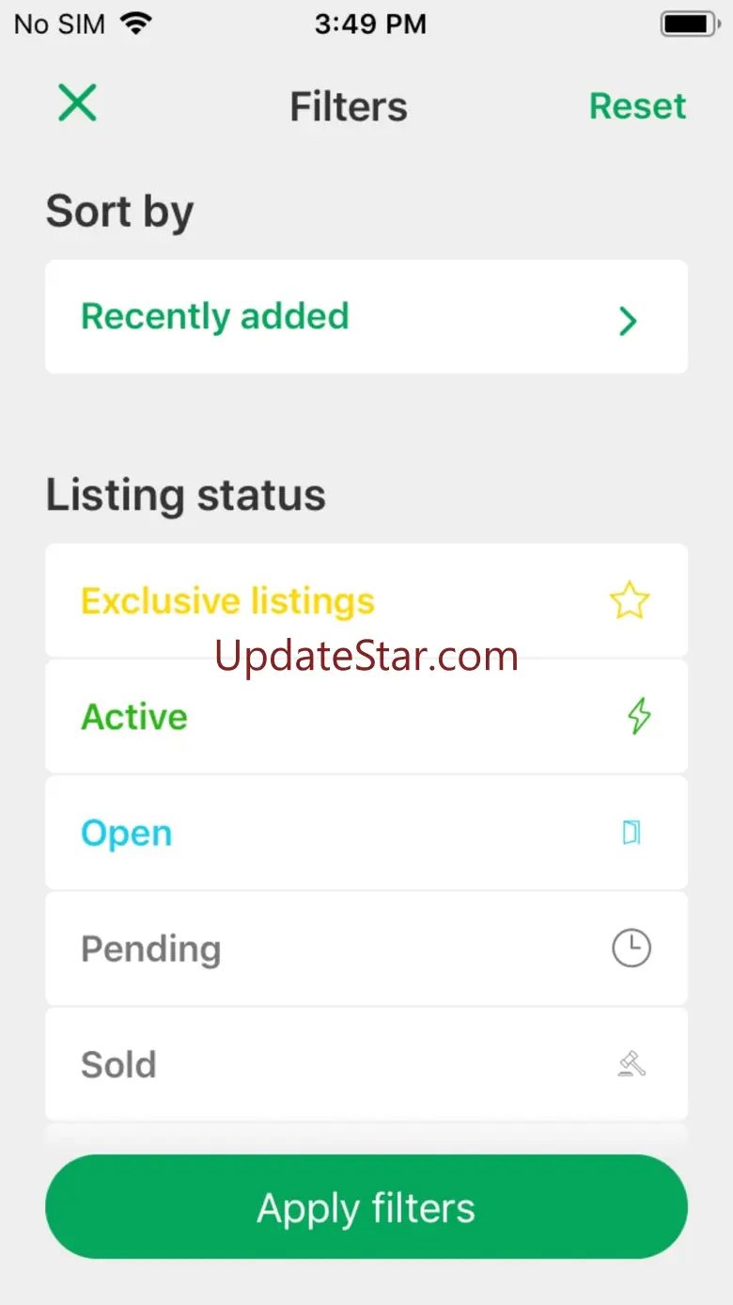Toggle the Exclusive listings status filter

pos(227,601)
